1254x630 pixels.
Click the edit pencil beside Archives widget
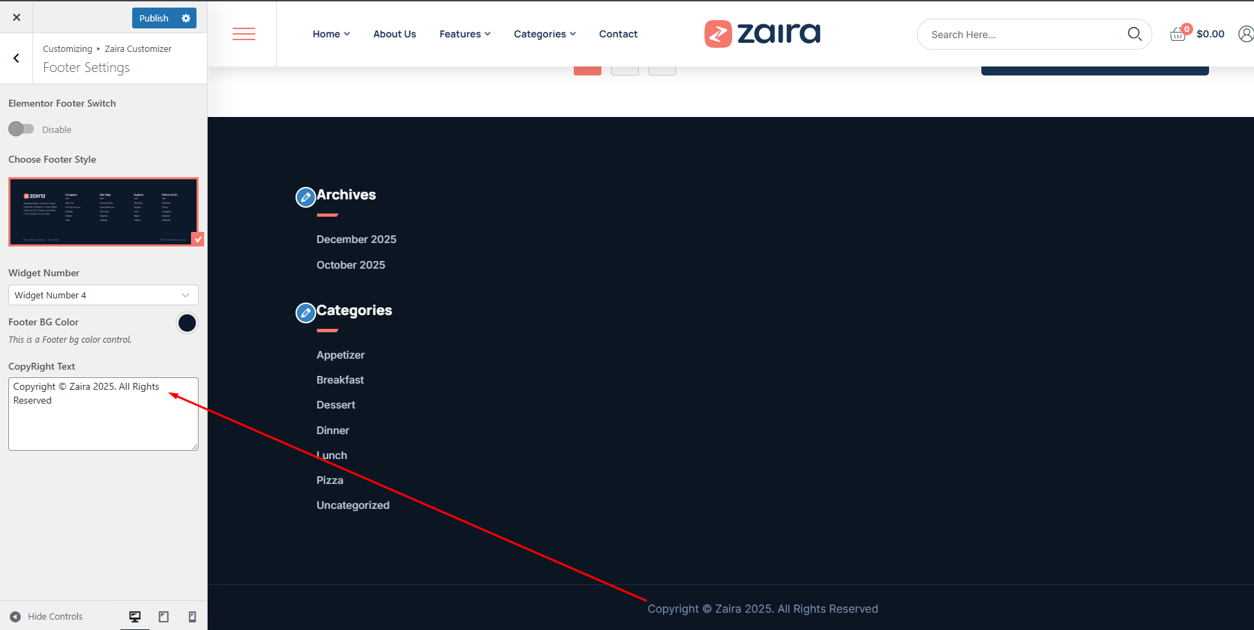(x=305, y=197)
